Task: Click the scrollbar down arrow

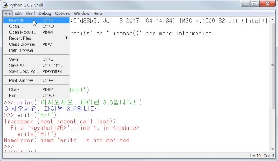Action: tap(273, 149)
